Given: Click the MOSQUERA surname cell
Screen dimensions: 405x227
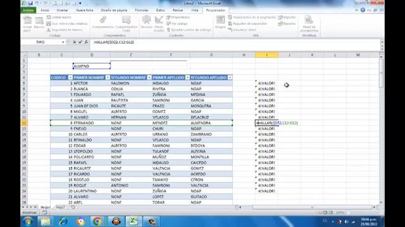Looking at the screenshot, I should coord(211,106).
